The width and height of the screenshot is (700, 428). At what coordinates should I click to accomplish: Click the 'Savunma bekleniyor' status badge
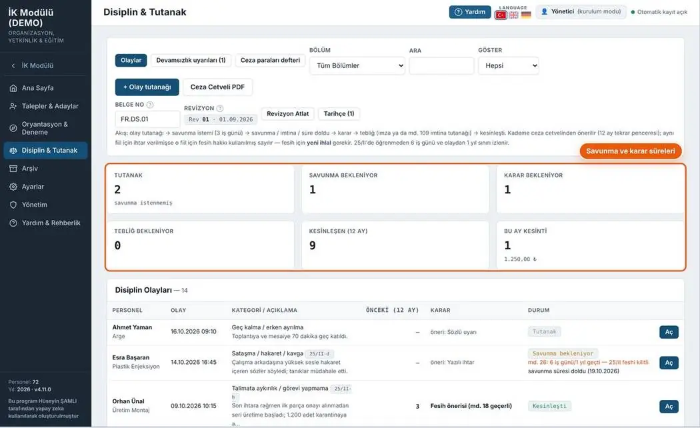(x=563, y=353)
